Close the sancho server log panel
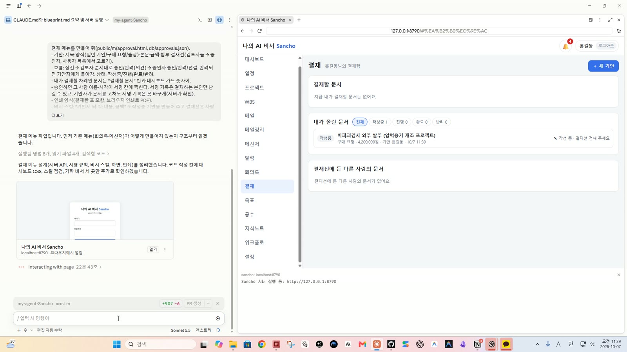Viewport: 627px width, 352px height. (x=619, y=275)
